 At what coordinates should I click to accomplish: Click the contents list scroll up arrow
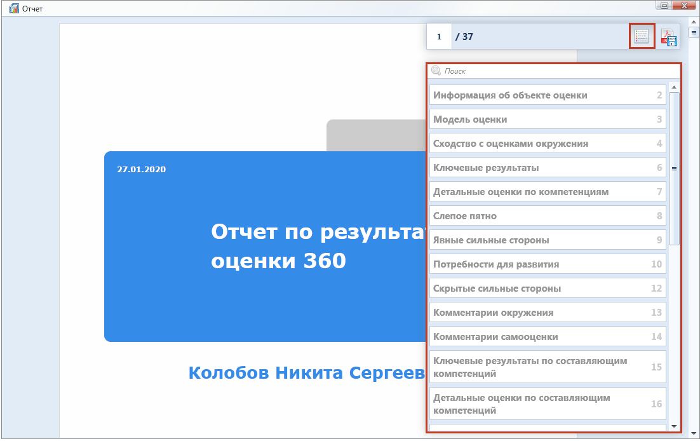pyautogui.click(x=674, y=88)
